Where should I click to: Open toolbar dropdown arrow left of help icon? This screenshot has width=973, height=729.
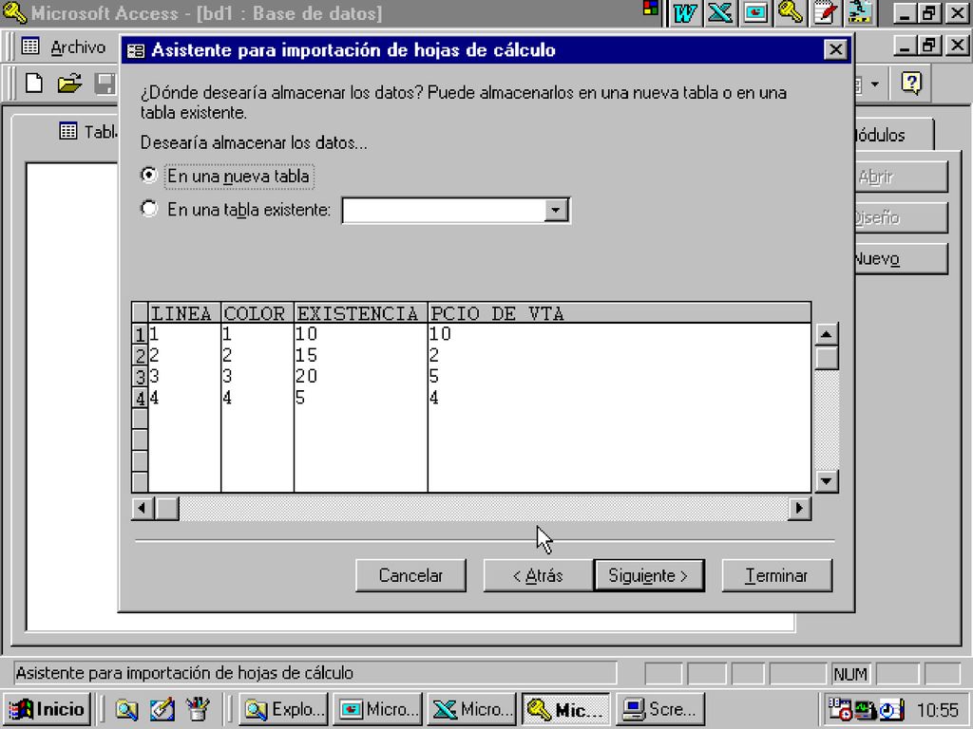point(875,84)
